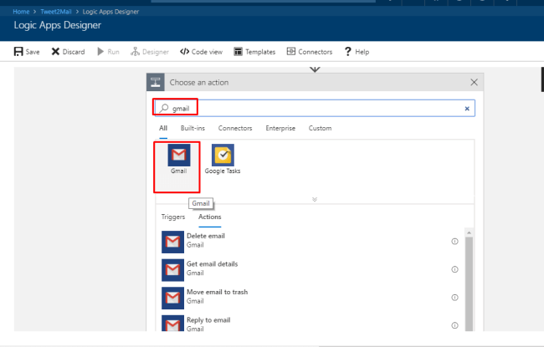Open Code view
This screenshot has height=347, width=544.
201,52
